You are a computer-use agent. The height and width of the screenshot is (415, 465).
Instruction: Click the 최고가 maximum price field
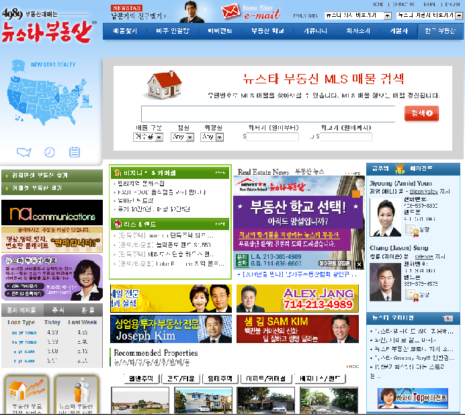click(345, 137)
